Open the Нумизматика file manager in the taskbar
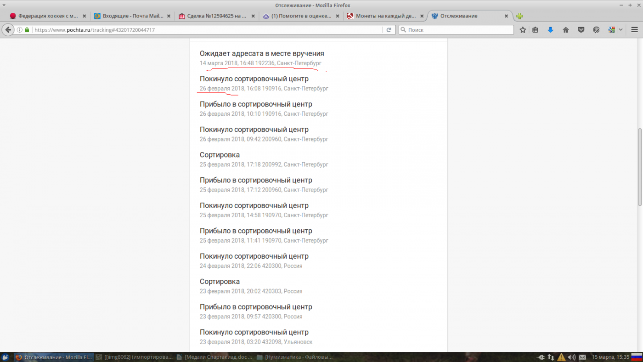Image resolution: width=643 pixels, height=362 pixels. [x=294, y=357]
